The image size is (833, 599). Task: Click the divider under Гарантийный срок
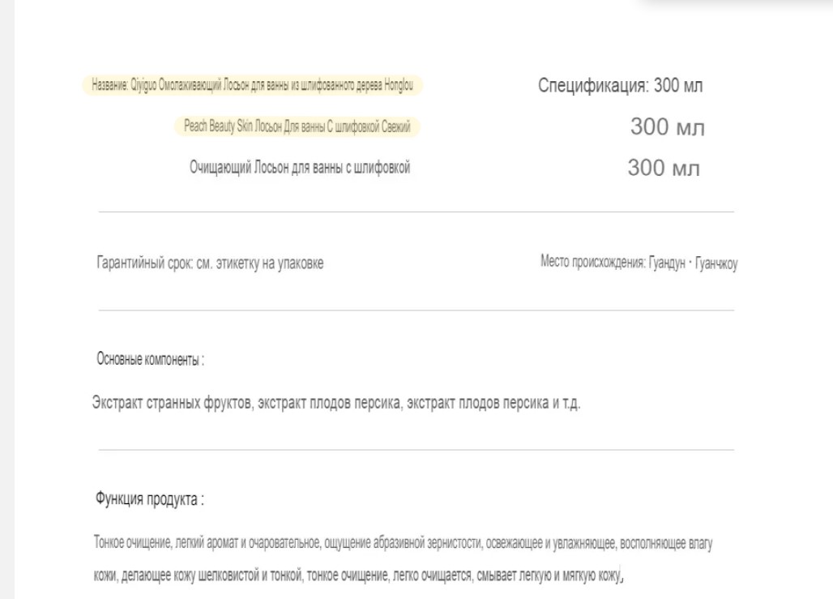coord(416,310)
